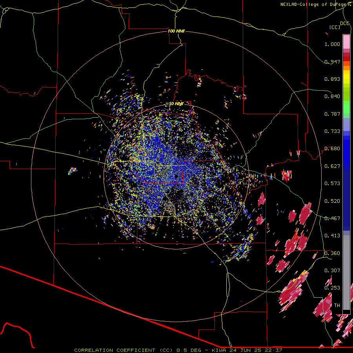The width and height of the screenshot is (353, 353).
Task: Click the 0.307 scale value
Action: [332, 271]
